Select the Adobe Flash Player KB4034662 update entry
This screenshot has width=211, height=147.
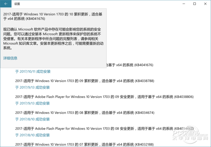tap(104, 128)
